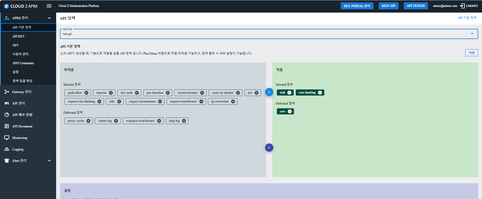Click the left-arrow move button

click(269, 148)
